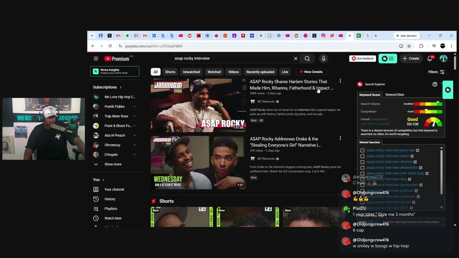Click Ask Gemini in Chrome
The image size is (459, 258).
tap(406, 35)
